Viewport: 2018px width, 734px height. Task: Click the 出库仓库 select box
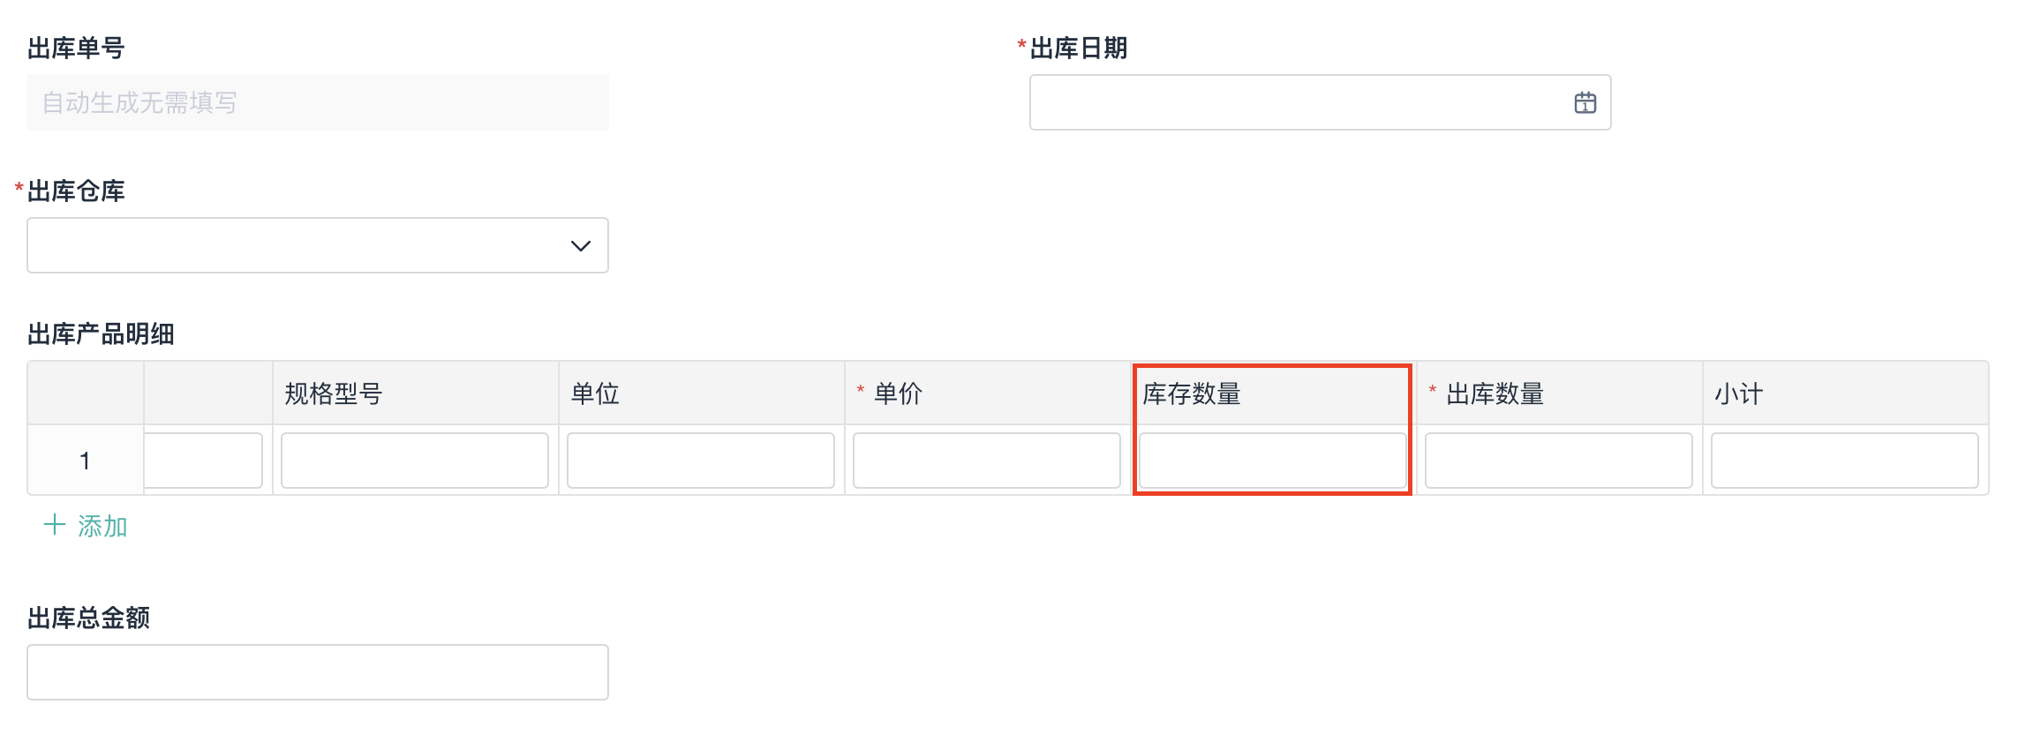(x=300, y=246)
